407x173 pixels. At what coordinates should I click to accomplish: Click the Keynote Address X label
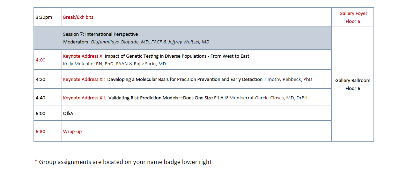tap(83, 56)
